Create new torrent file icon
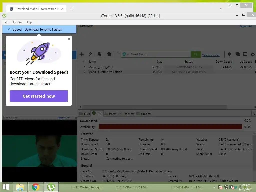The width and height of the screenshot is (256, 192). click(99, 54)
